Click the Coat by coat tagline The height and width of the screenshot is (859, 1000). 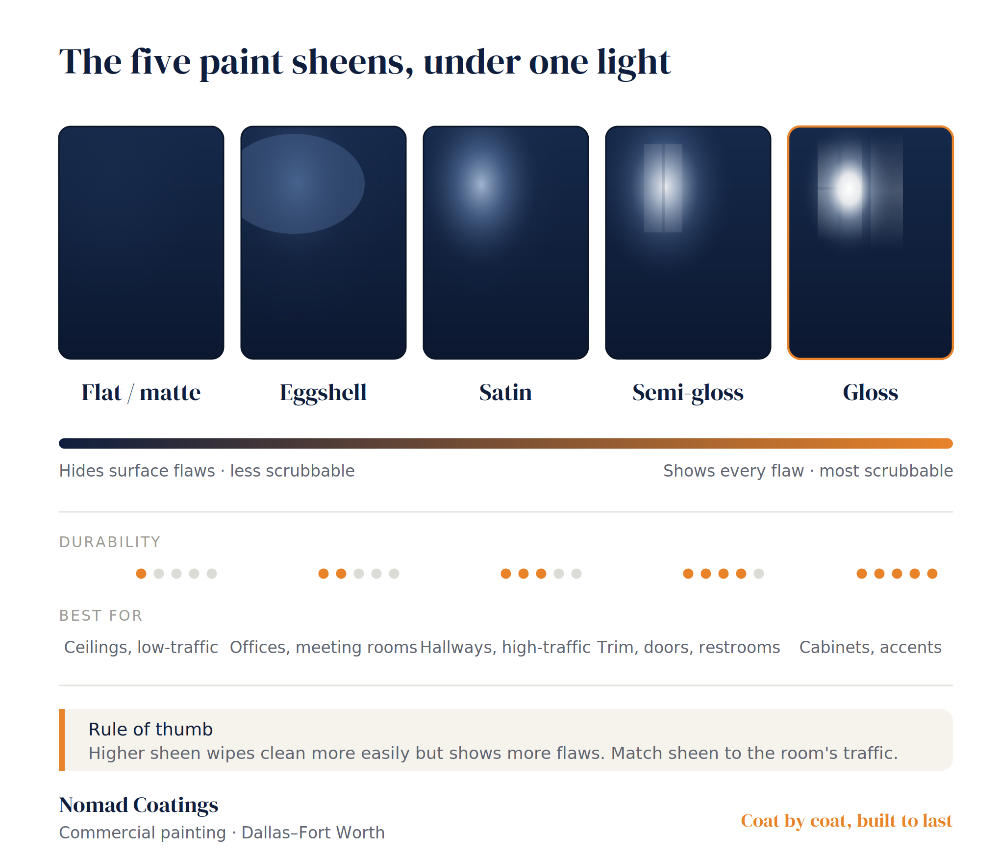(x=847, y=821)
